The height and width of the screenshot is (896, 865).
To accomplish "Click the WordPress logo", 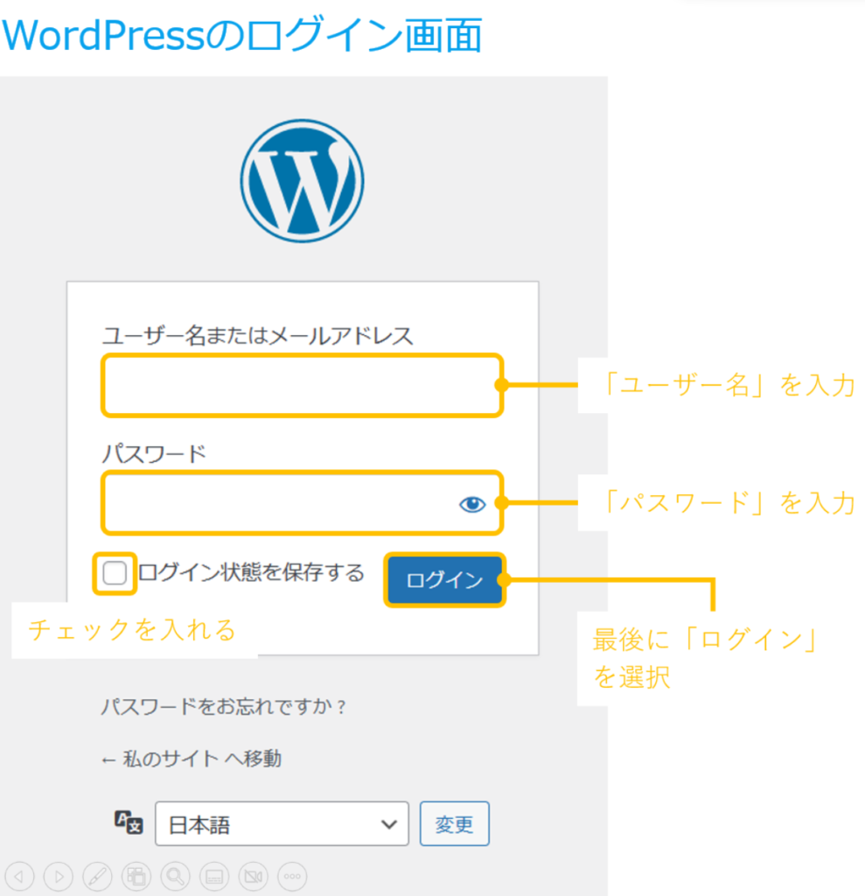I will pyautogui.click(x=302, y=180).
